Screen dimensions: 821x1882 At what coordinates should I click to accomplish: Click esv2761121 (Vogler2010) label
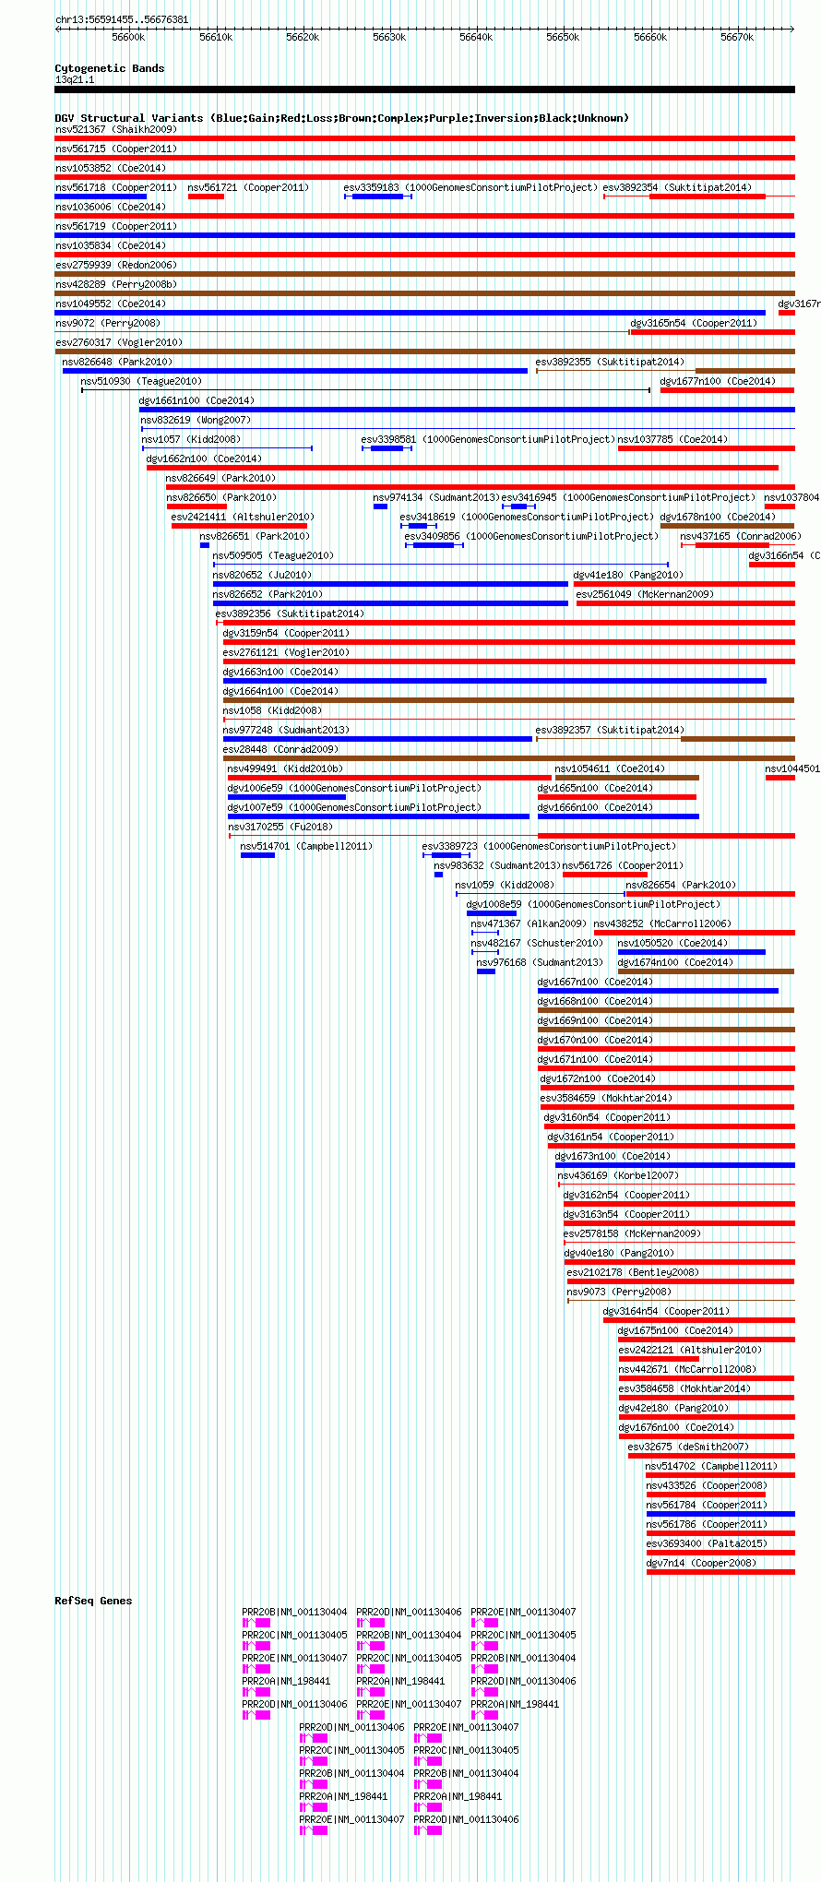[x=286, y=652]
